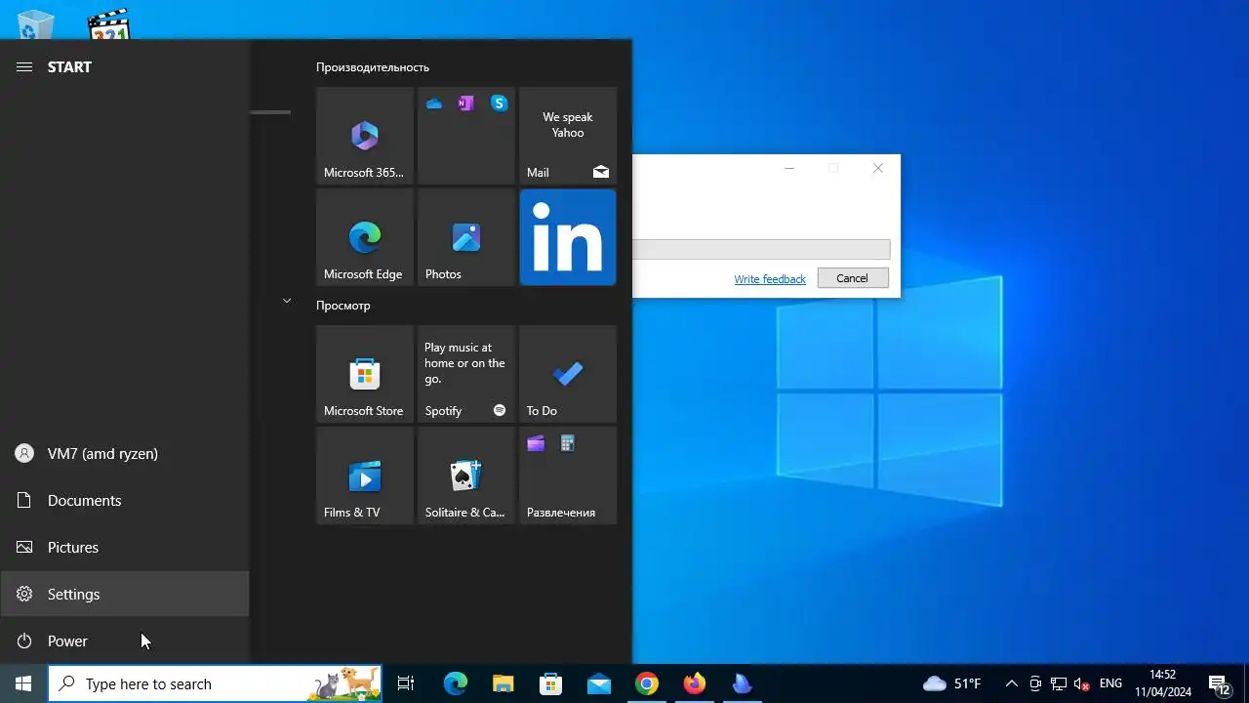Open Settings from the Start menu
1249x703 pixels.
125,594
